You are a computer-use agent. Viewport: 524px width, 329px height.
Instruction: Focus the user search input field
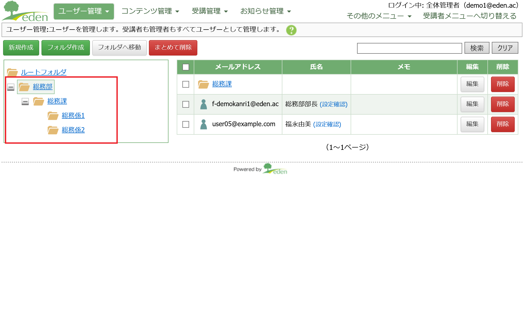[x=409, y=48]
